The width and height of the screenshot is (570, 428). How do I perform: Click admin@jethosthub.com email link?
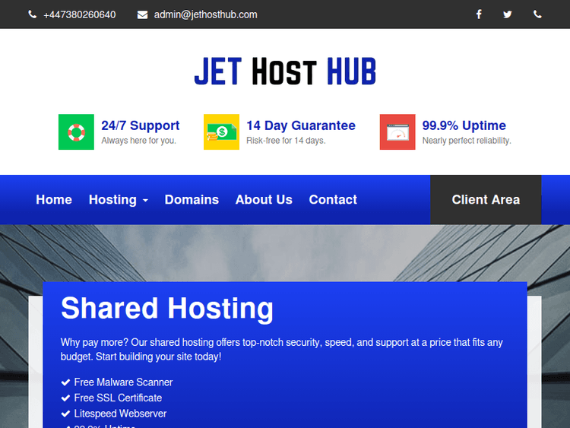[206, 15]
